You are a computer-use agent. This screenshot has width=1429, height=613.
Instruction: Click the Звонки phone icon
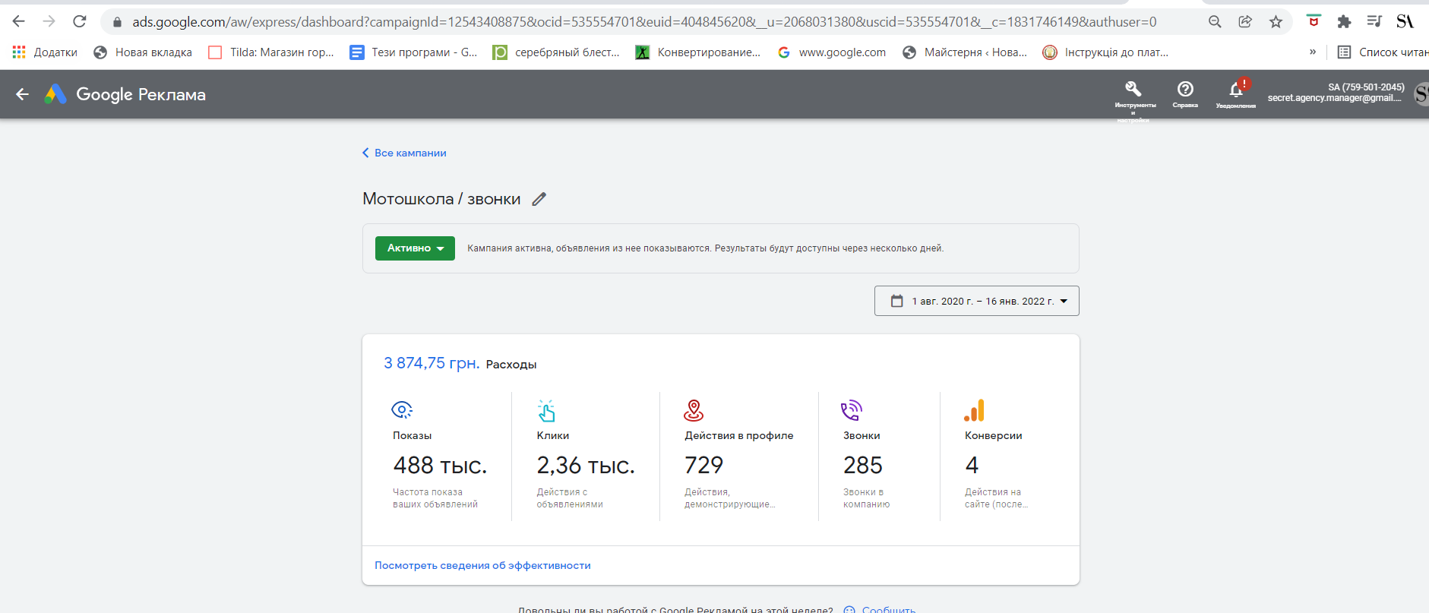click(x=852, y=410)
